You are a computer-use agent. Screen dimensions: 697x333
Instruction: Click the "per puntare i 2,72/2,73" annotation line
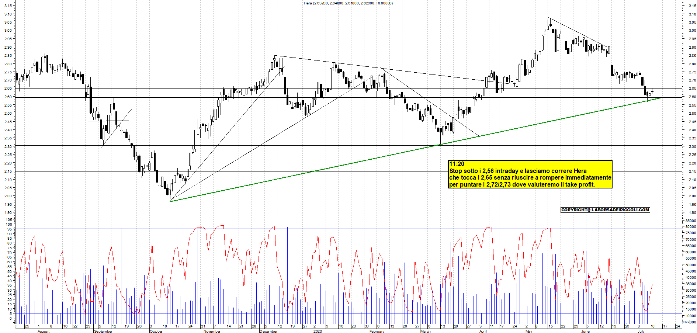tap(522, 184)
